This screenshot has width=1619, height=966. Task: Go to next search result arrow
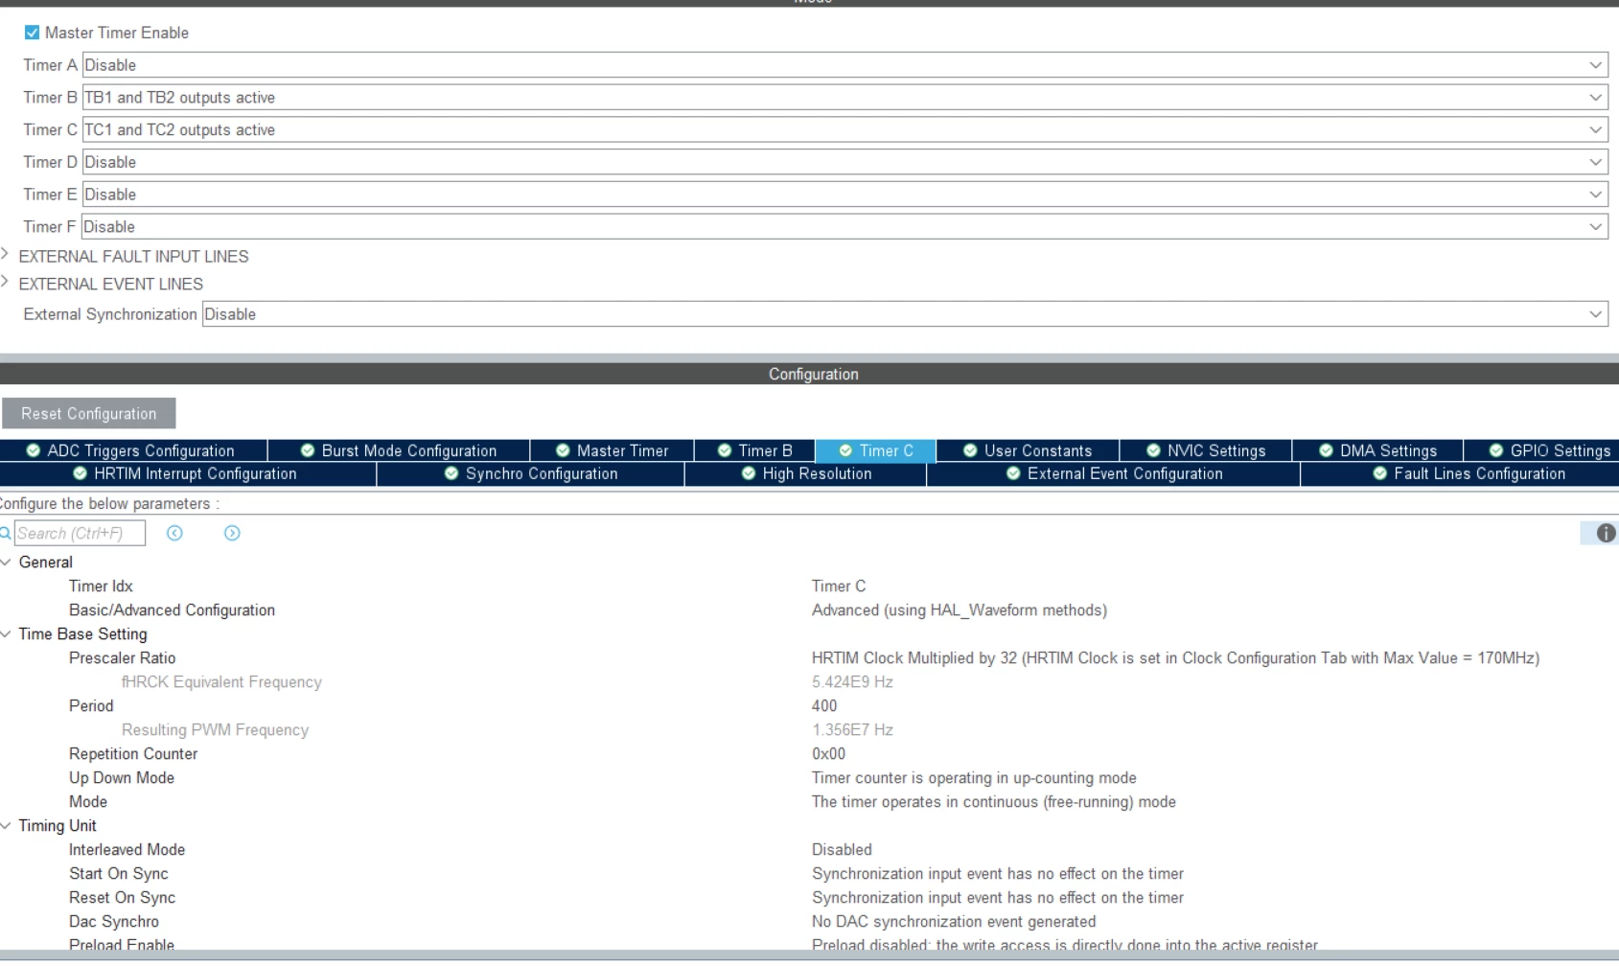coord(232,533)
